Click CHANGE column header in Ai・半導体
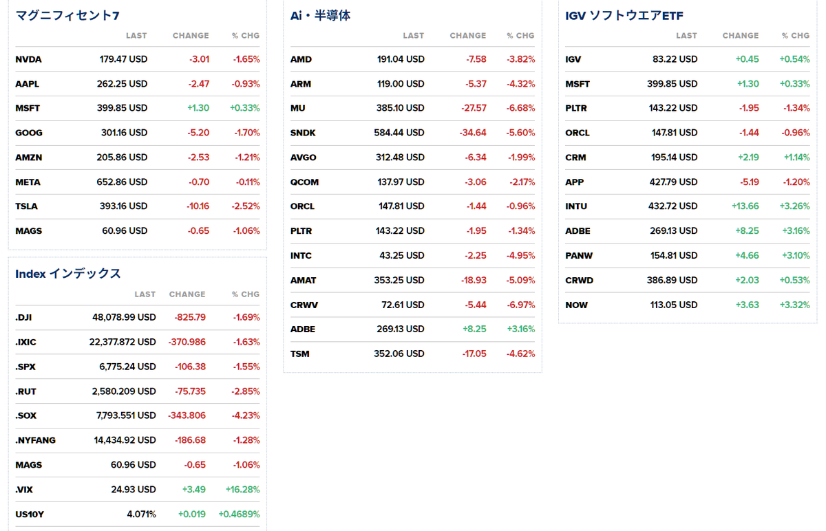This screenshot has width=826, height=531. click(x=468, y=36)
